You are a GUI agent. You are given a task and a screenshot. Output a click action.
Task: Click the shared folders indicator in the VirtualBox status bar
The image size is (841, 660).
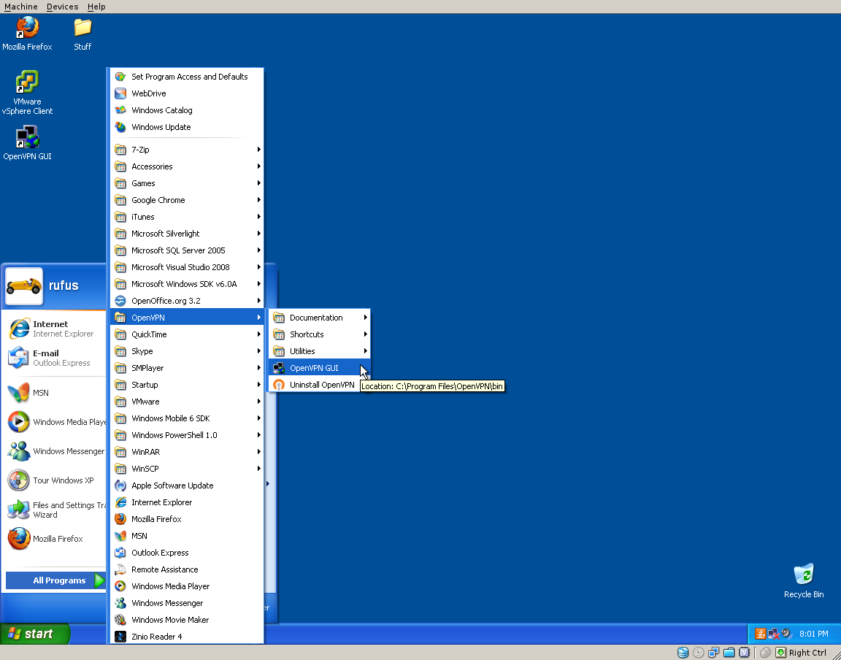(729, 653)
